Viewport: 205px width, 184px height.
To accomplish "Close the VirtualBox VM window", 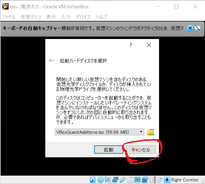I will 195,6.
